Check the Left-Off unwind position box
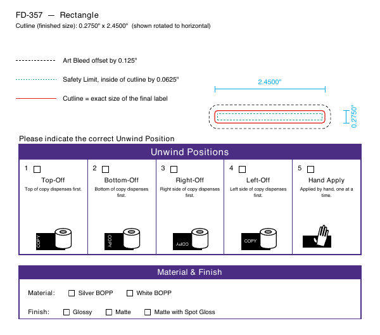380x335 pixels. [242, 169]
